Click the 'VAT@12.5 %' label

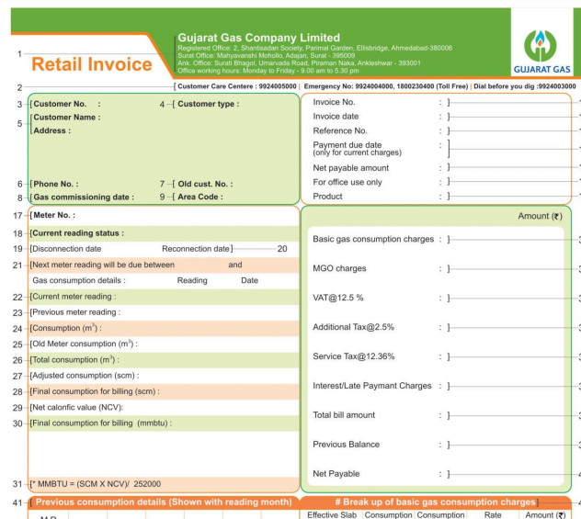coord(338,298)
